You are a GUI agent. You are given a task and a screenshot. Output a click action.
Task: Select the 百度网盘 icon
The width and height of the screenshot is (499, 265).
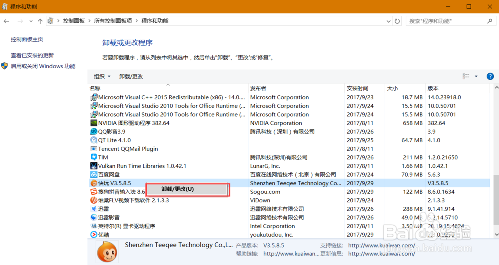(94, 175)
